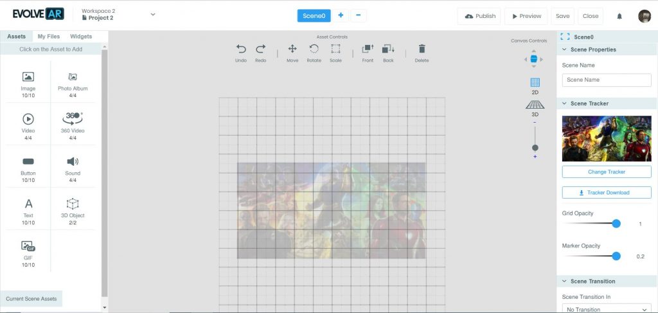This screenshot has width=658, height=313.
Task: Click the Evolve AR logo
Action: point(38,14)
